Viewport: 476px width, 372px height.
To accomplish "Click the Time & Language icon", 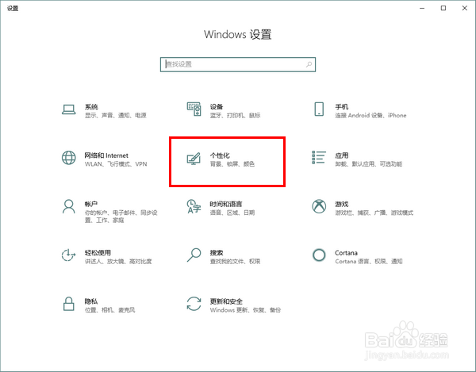I will [194, 206].
